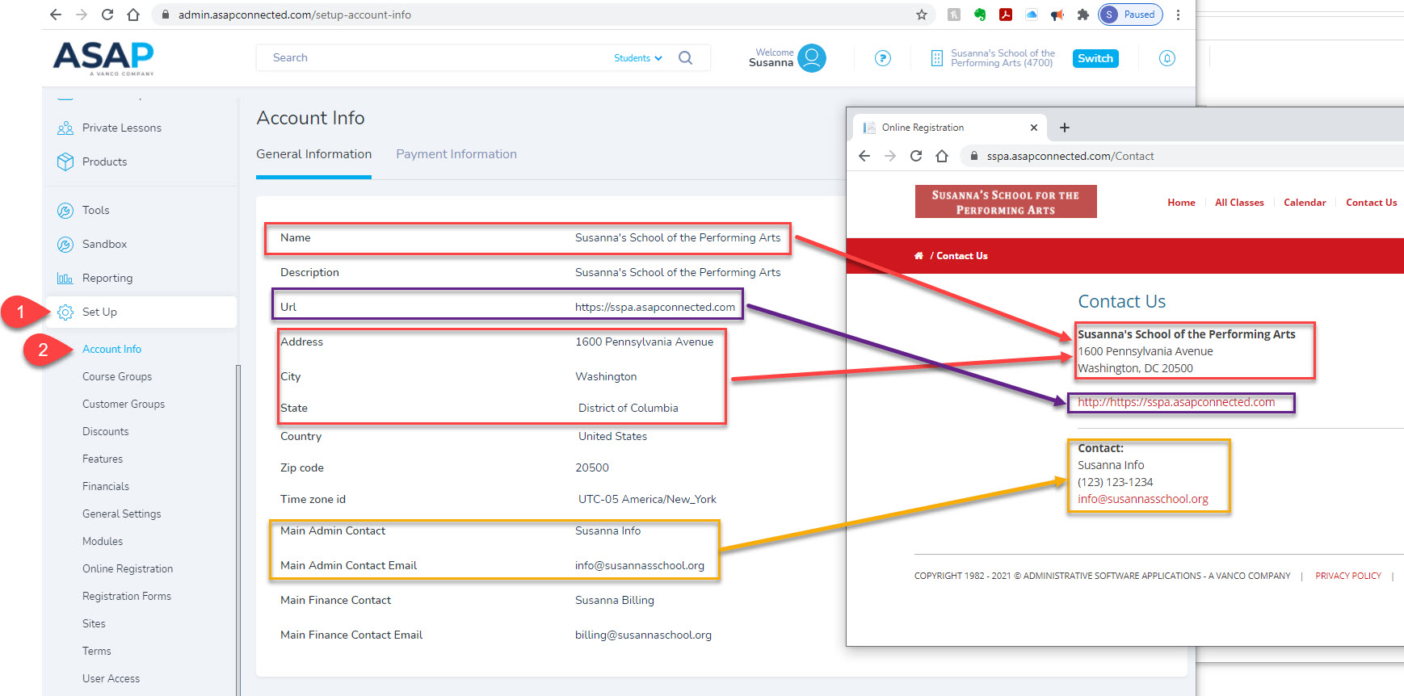Go back in the Online Registration window

(864, 156)
